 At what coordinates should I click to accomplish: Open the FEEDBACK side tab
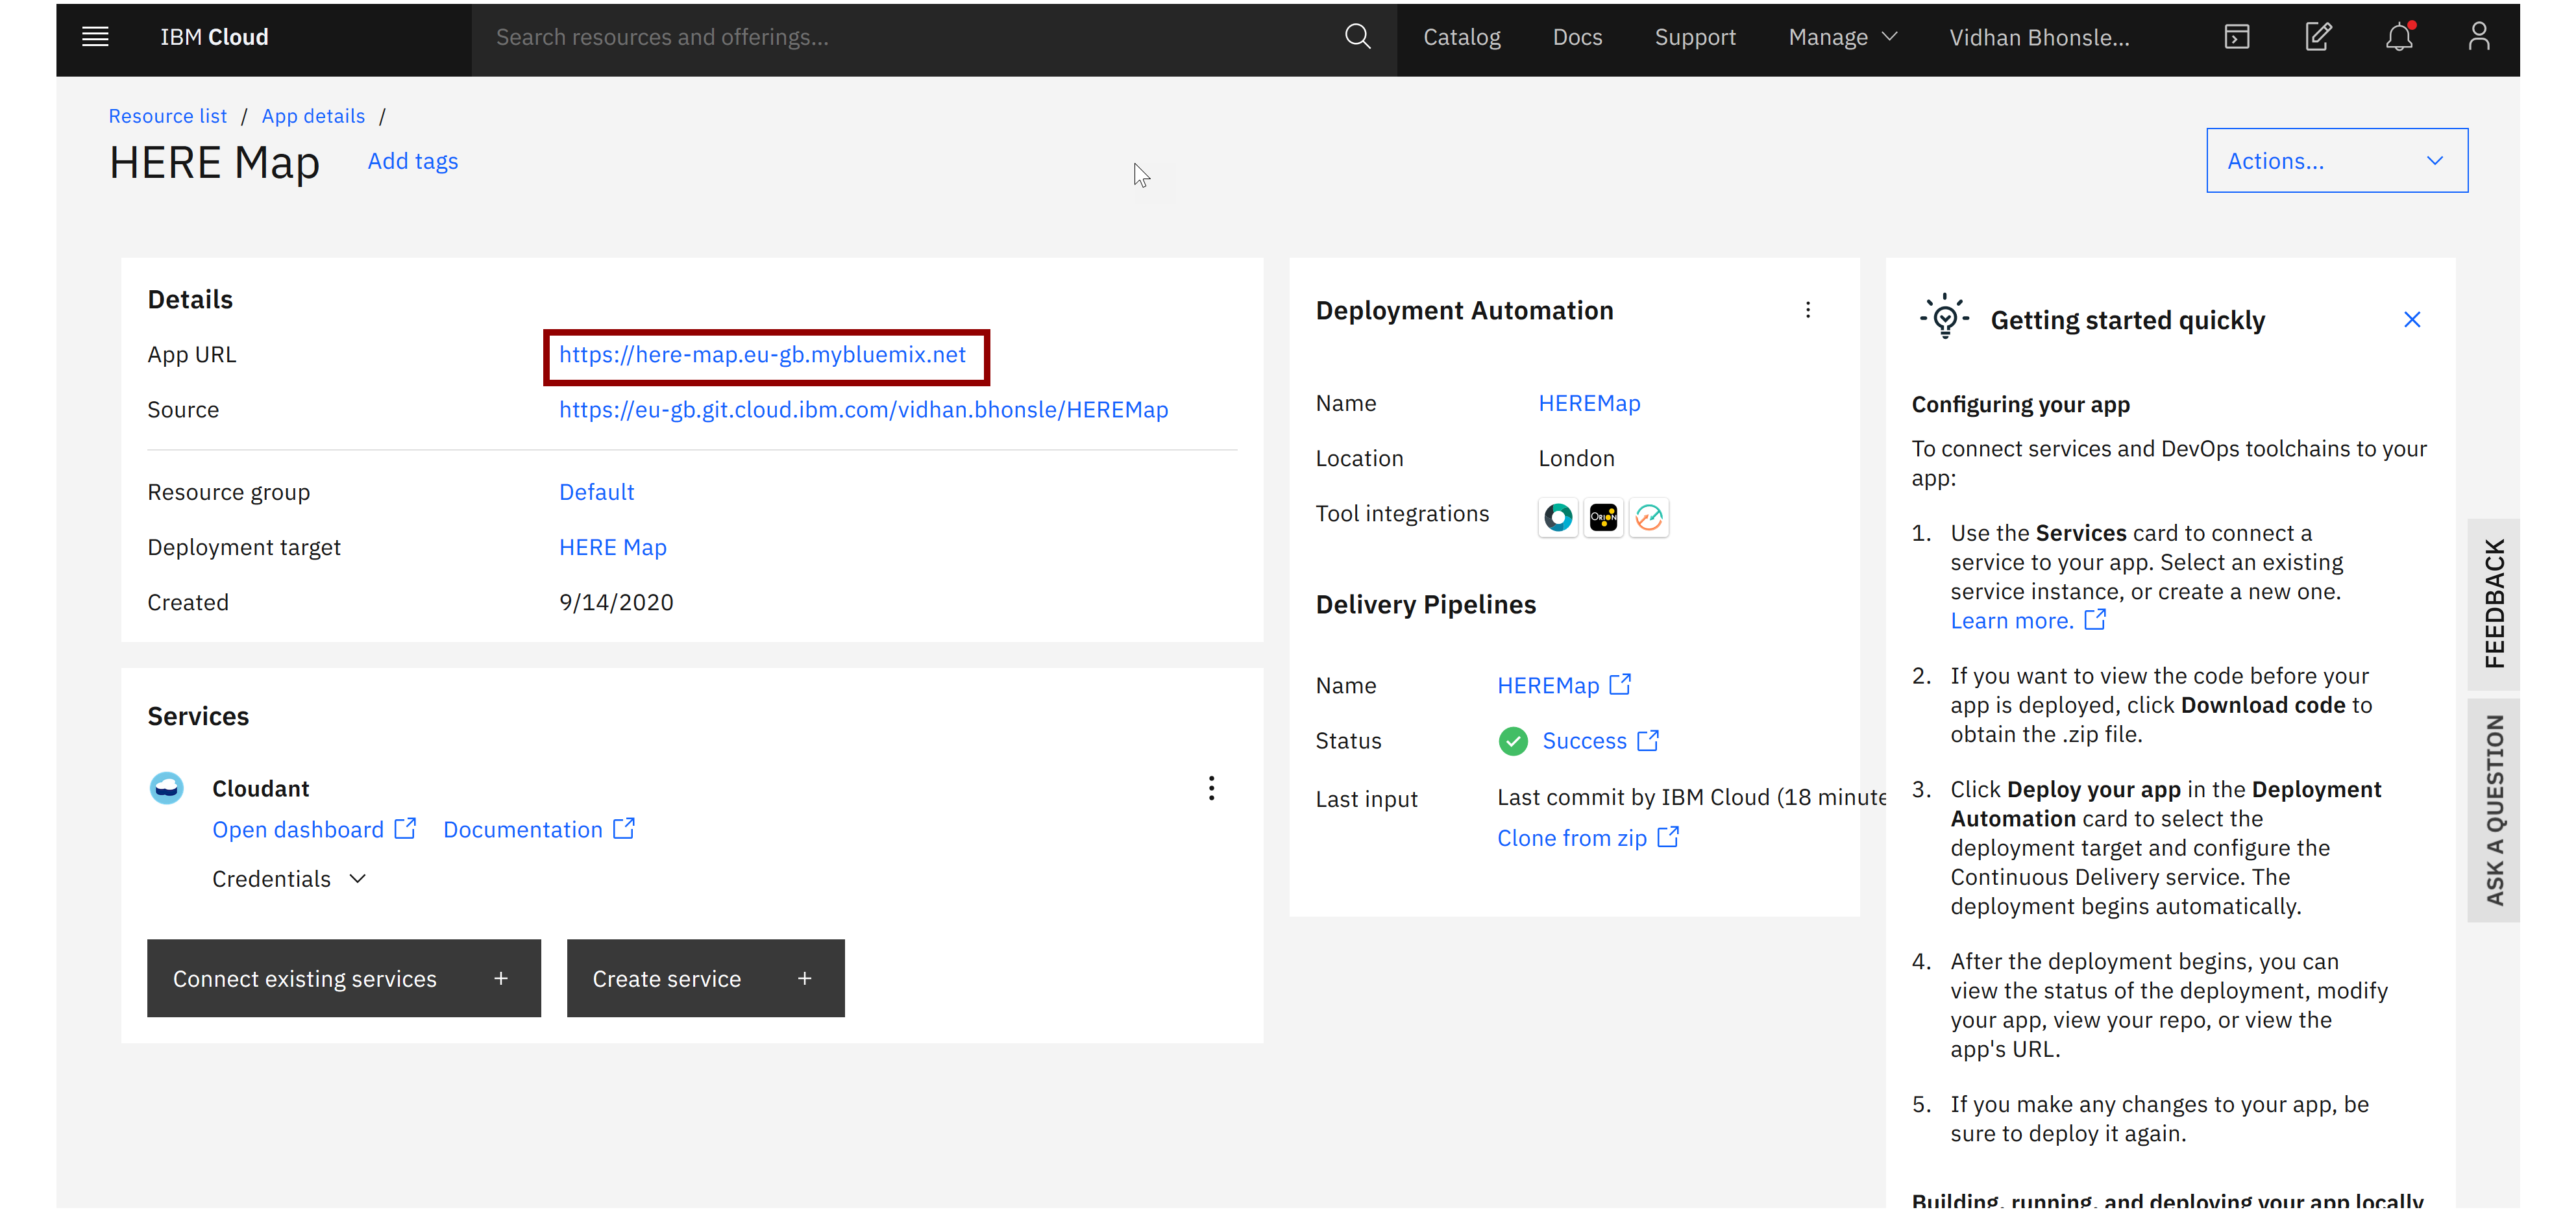pyautogui.click(x=2494, y=603)
